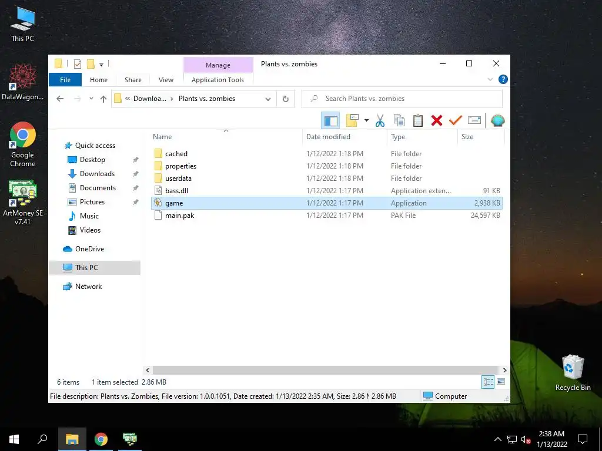Open the Recycle Bin desktop icon
Viewport: 602px width, 451px height.
click(x=573, y=372)
